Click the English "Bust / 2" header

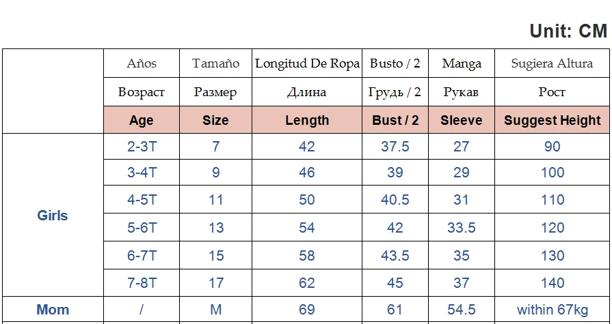395,121
